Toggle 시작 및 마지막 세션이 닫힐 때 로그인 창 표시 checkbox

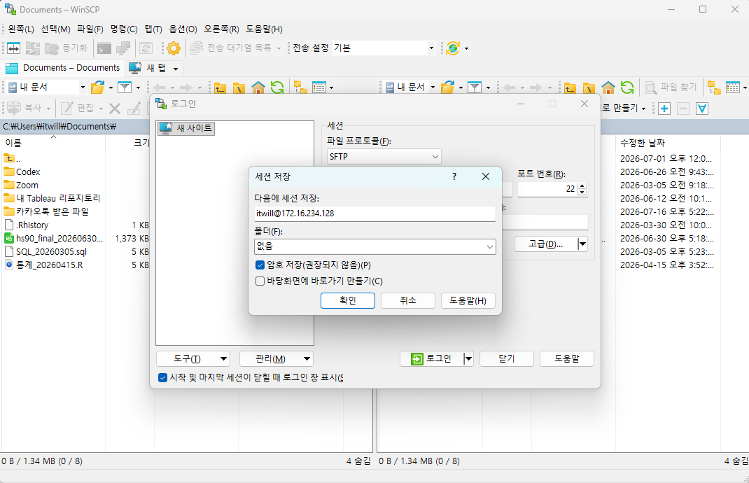[x=162, y=377]
